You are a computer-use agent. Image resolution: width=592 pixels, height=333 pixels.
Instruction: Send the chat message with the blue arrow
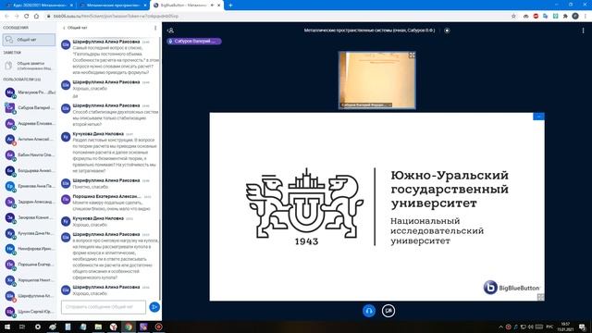pos(154,307)
